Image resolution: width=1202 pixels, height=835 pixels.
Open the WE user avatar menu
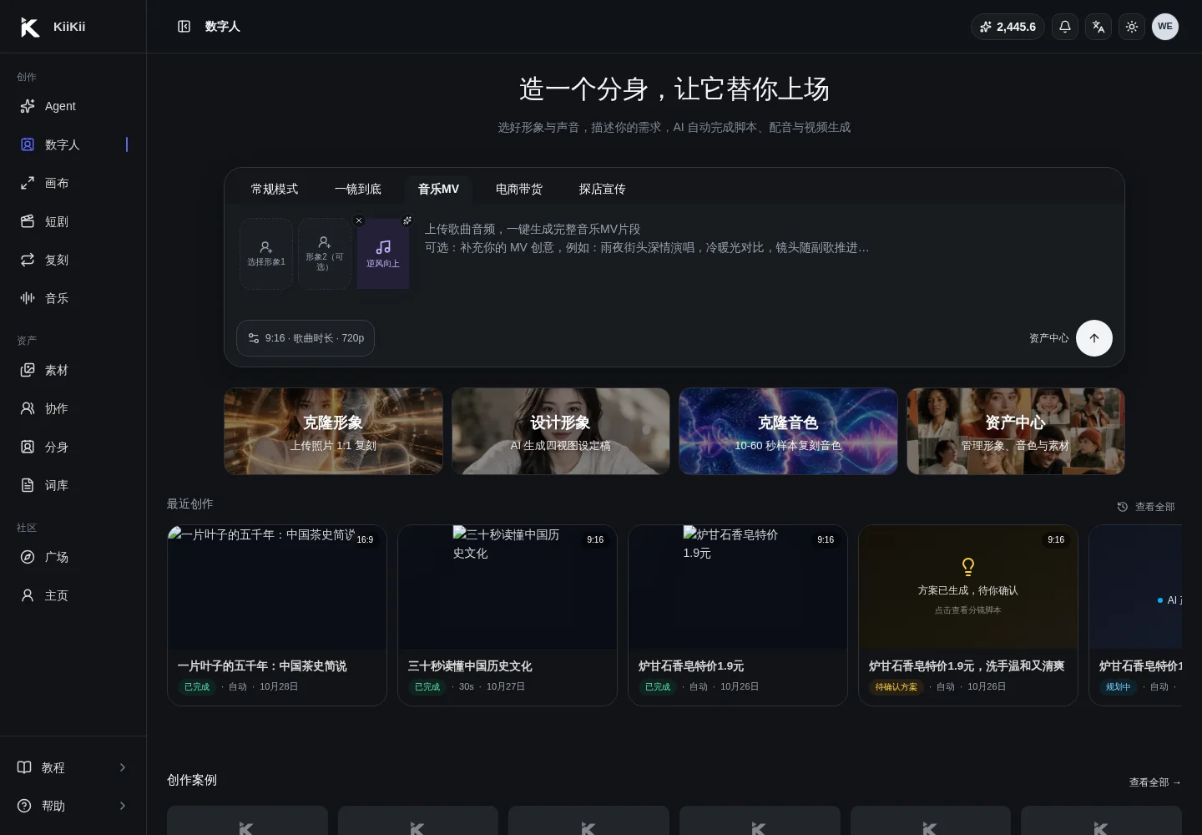click(x=1165, y=27)
